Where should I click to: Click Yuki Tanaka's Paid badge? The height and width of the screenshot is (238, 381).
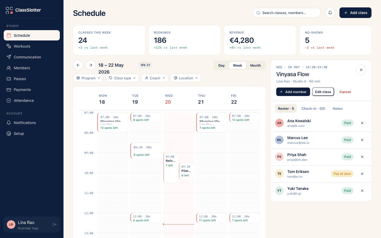pos(347,191)
